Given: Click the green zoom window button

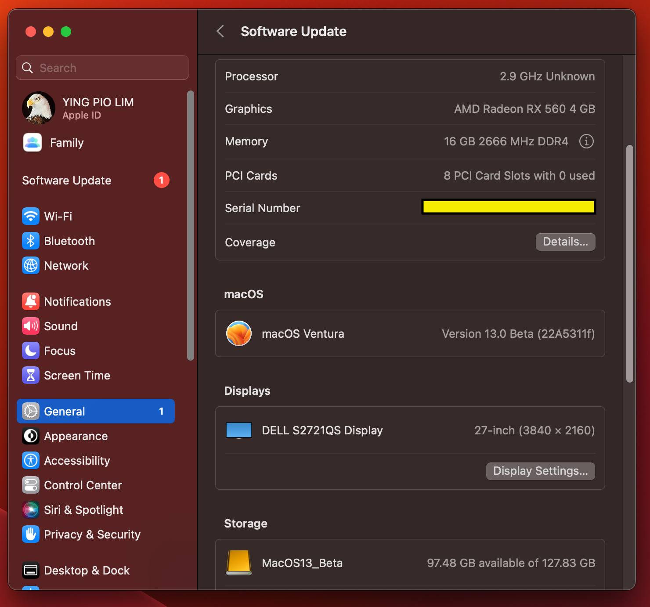Looking at the screenshot, I should [66, 32].
